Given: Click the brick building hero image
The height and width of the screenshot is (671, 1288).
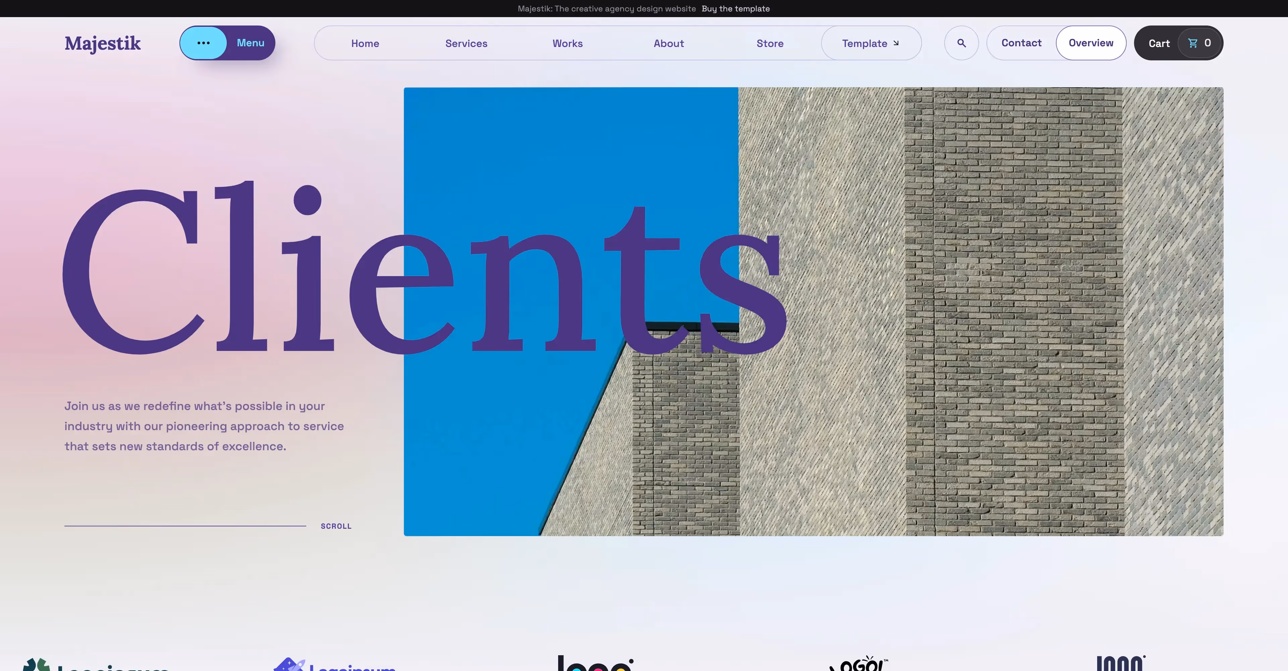Looking at the screenshot, I should click(x=813, y=311).
